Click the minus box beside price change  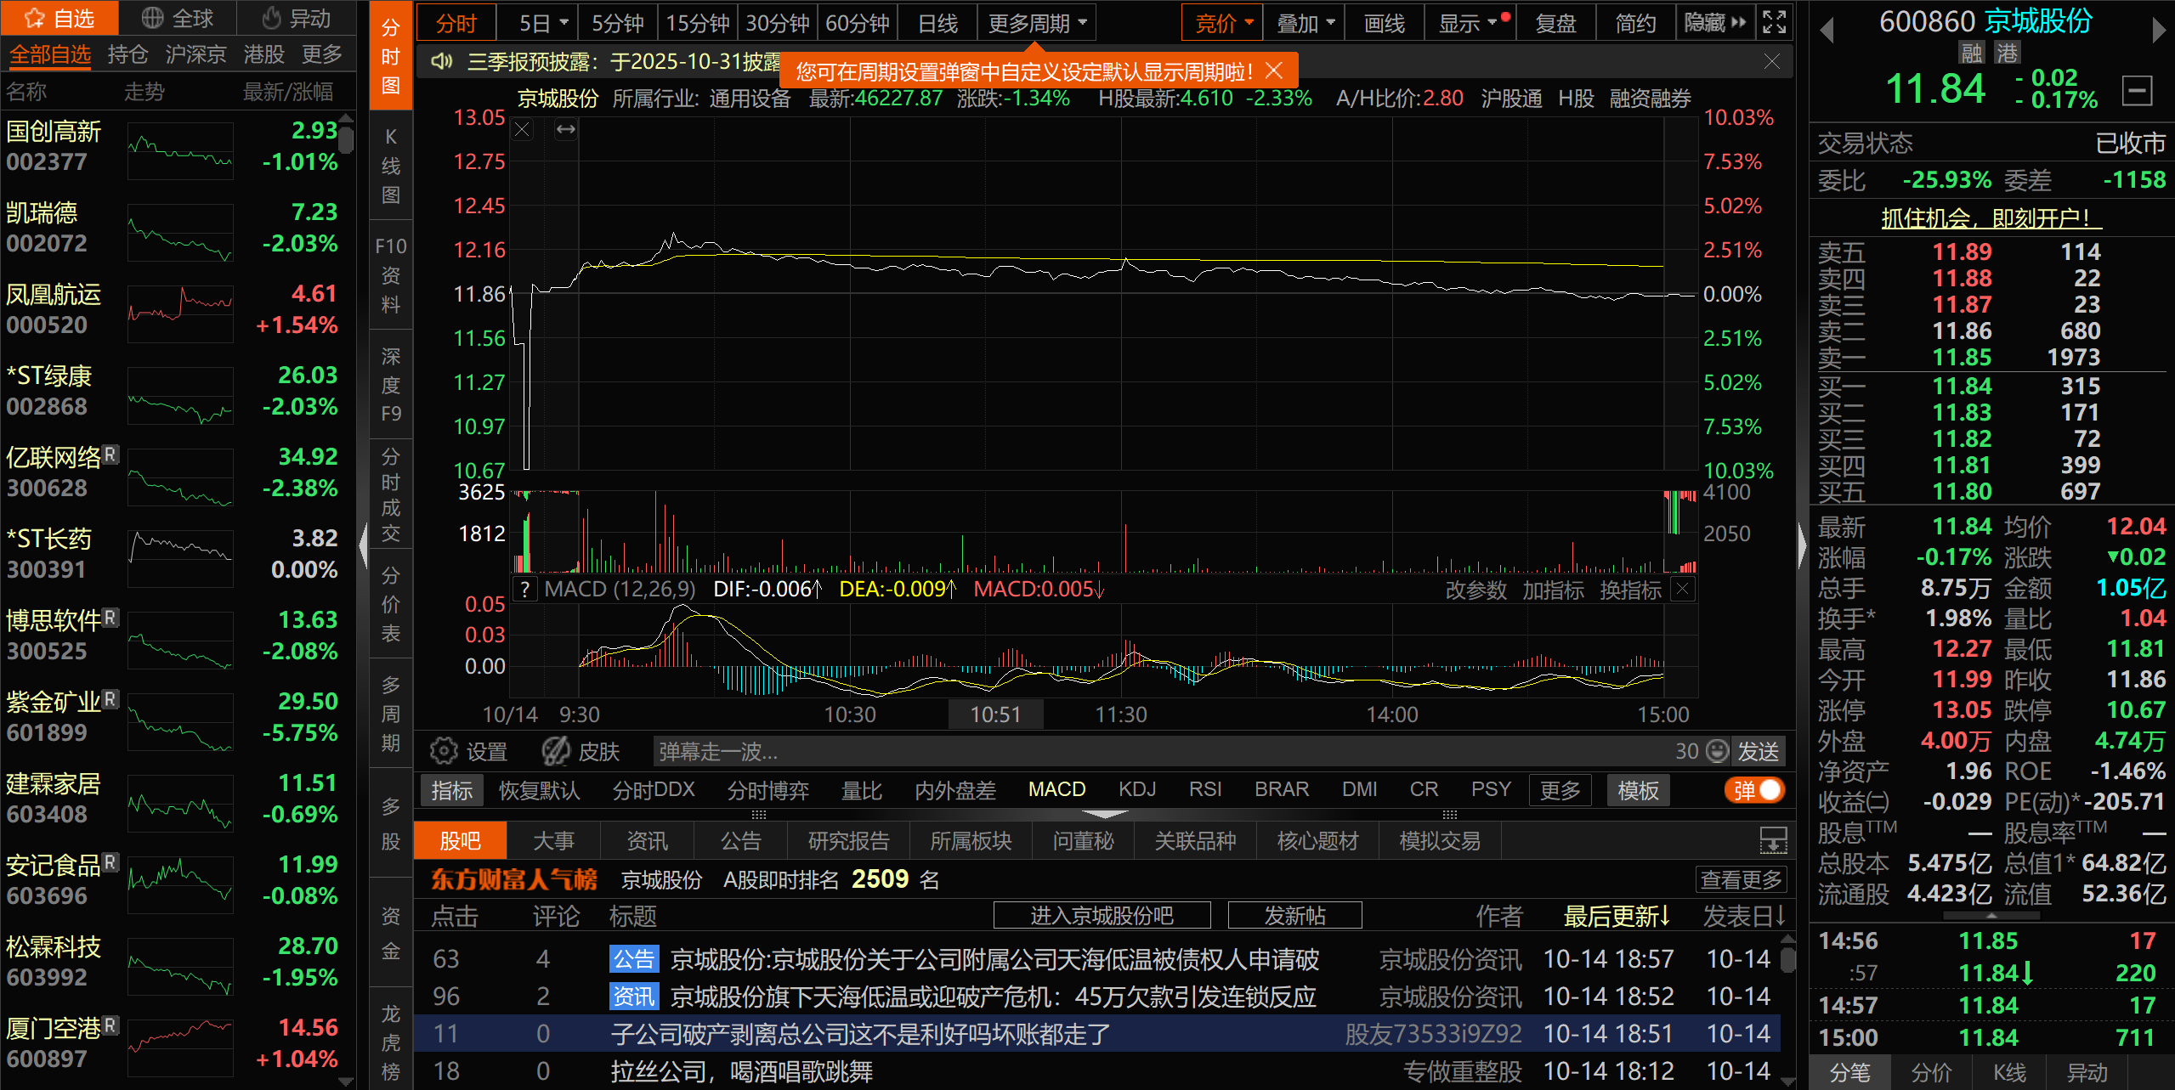point(2137,90)
